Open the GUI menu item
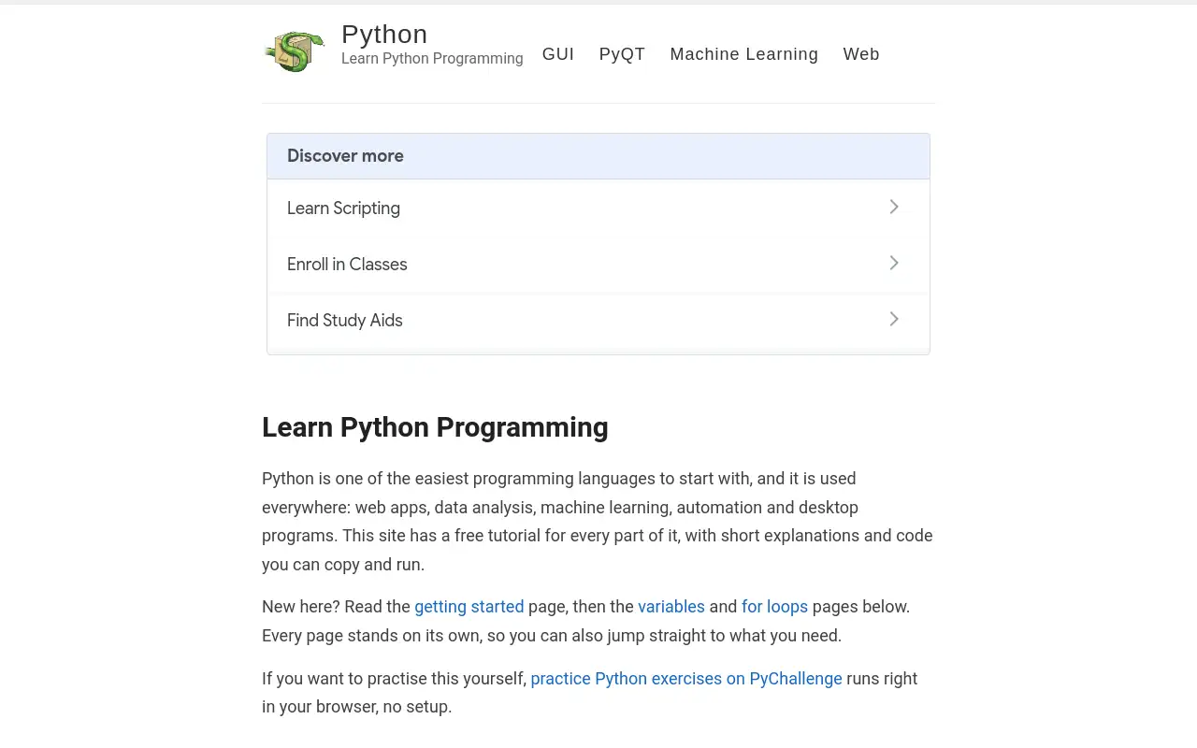The width and height of the screenshot is (1197, 748). (558, 54)
